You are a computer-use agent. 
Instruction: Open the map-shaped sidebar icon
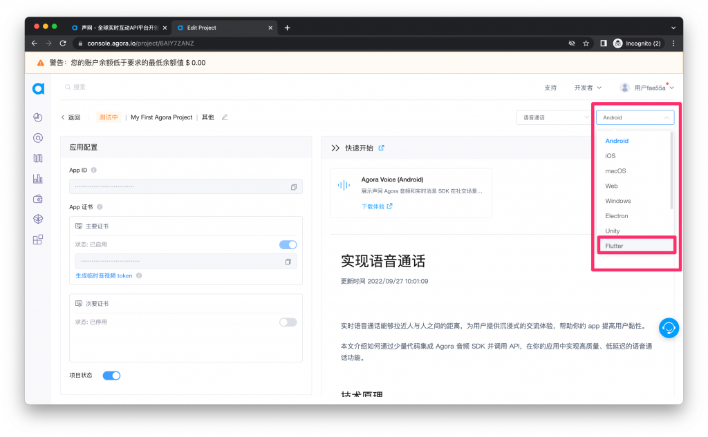coord(38,158)
